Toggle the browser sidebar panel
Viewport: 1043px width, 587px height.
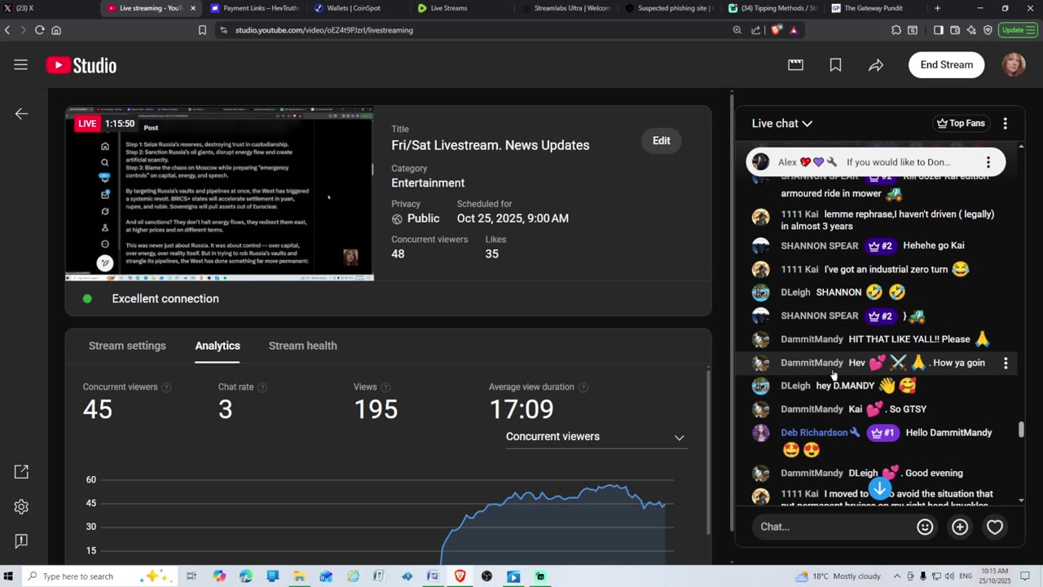click(x=938, y=30)
